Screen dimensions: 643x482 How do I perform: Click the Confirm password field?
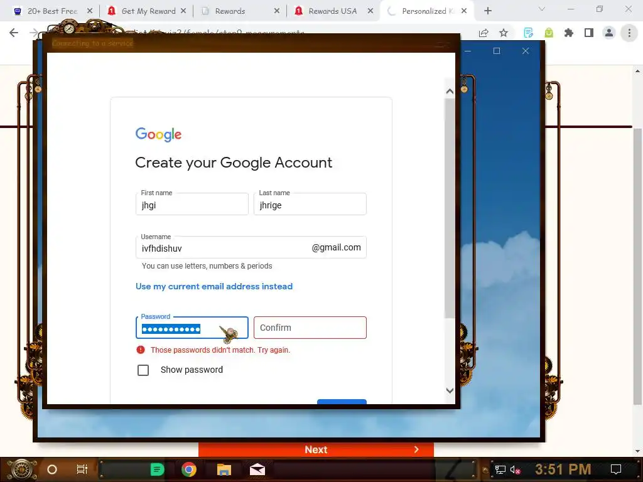[310, 328]
